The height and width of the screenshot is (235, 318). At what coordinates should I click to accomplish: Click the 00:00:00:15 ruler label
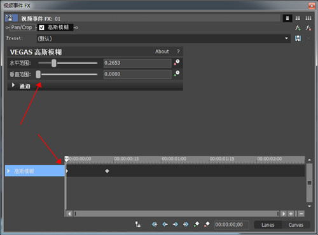pyautogui.click(x=127, y=159)
